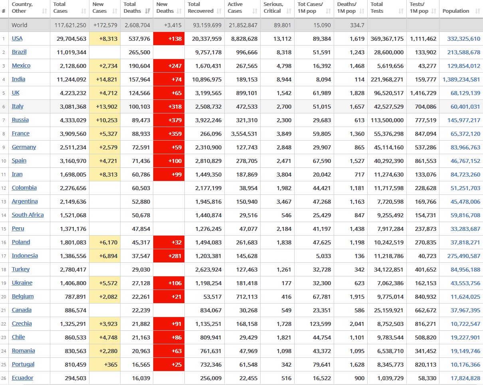Open the Peru country link
483x385 pixels.
tap(18, 229)
